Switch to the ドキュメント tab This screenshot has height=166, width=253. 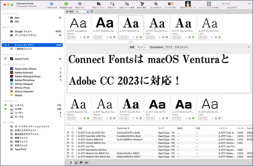(x=181, y=47)
